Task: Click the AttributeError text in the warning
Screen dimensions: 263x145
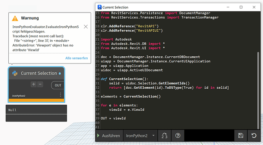Action: (43, 48)
